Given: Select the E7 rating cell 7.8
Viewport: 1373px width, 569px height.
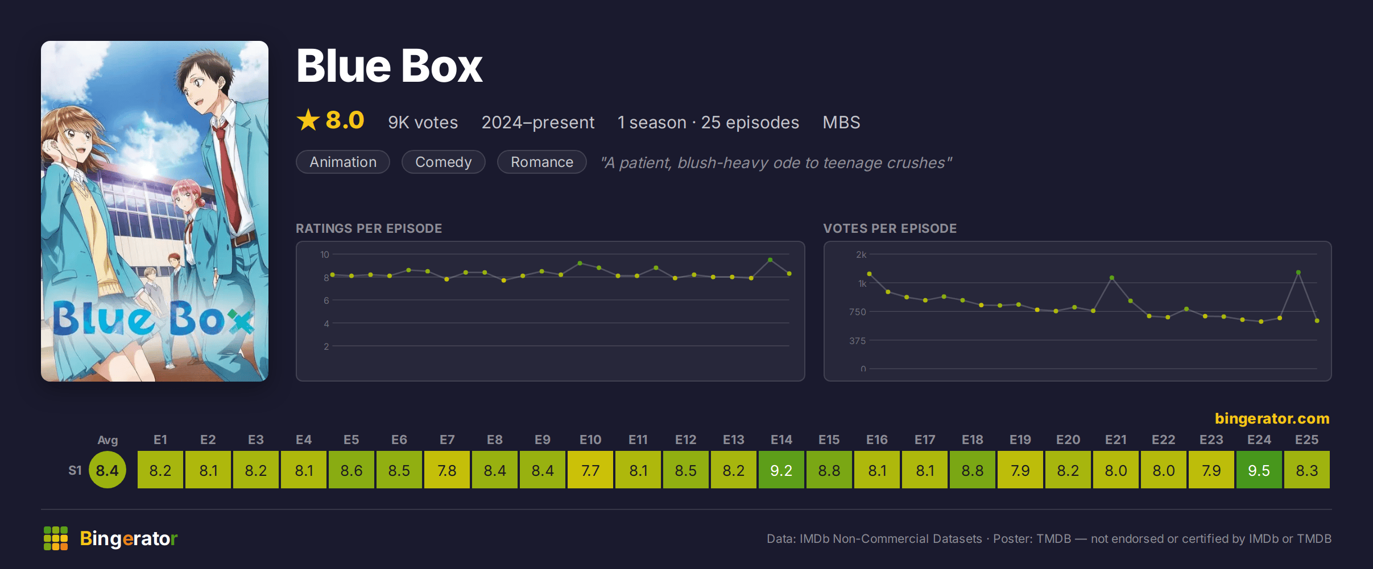Looking at the screenshot, I should point(447,470).
